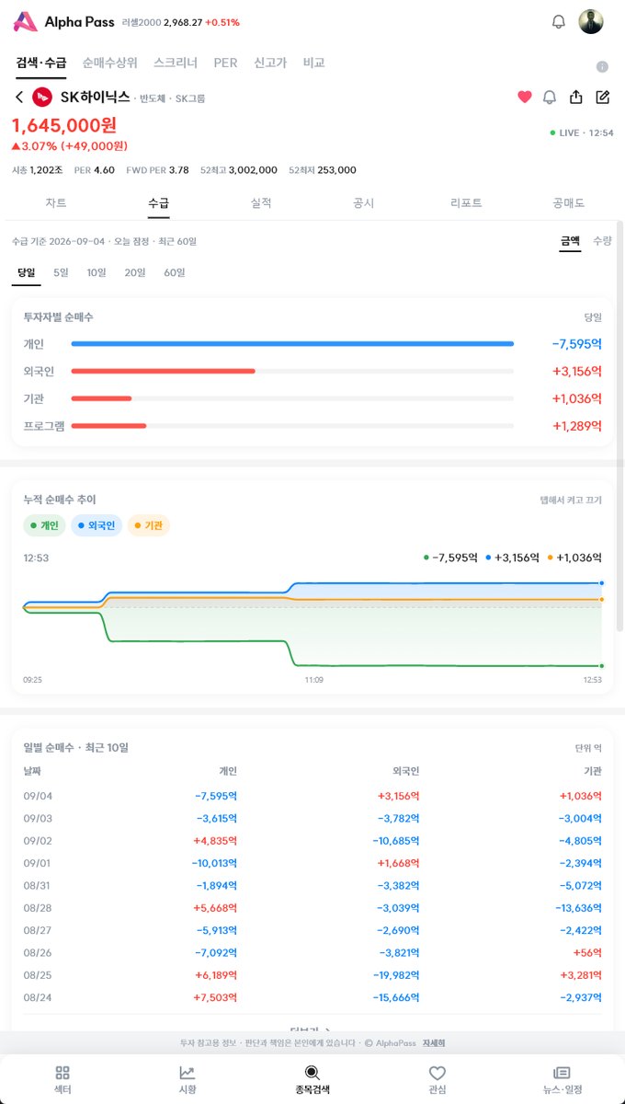This screenshot has width=625, height=1104.
Task: Open the 공매도 sub-tab
Action: pyautogui.click(x=569, y=203)
